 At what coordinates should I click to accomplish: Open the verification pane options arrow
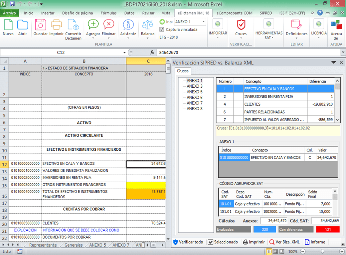pyautogui.click(x=334, y=62)
